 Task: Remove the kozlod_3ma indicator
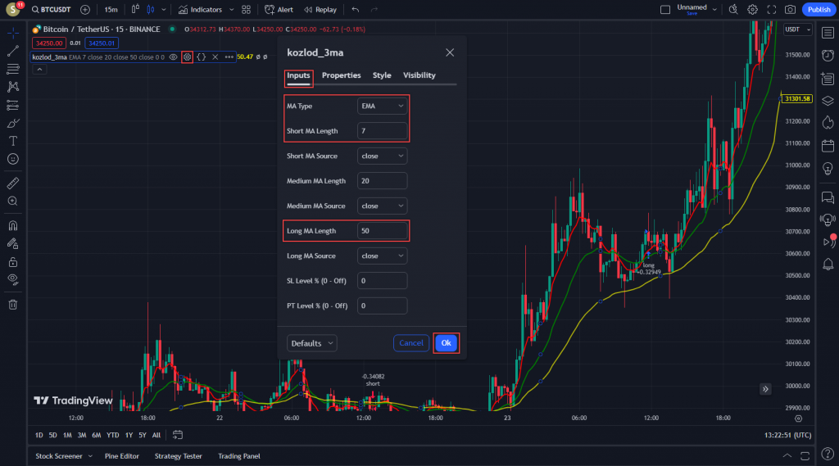(x=215, y=57)
